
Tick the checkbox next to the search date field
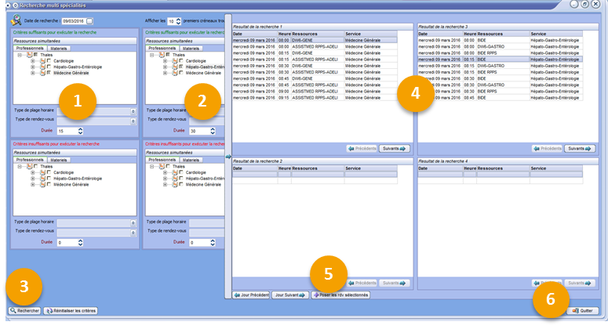[89, 20]
